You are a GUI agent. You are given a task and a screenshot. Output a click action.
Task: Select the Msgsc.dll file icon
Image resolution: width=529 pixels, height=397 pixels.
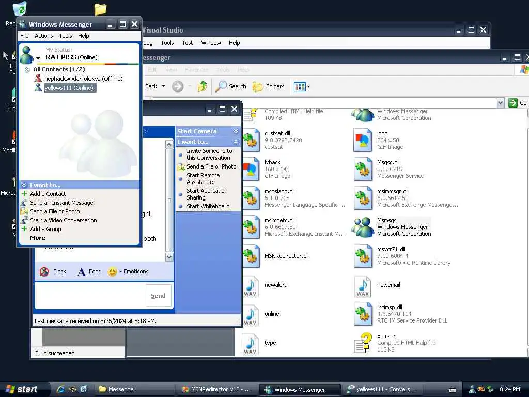[363, 169]
